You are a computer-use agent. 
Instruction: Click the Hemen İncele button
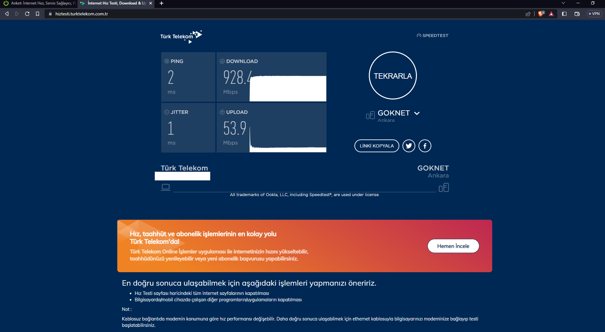pyautogui.click(x=453, y=246)
